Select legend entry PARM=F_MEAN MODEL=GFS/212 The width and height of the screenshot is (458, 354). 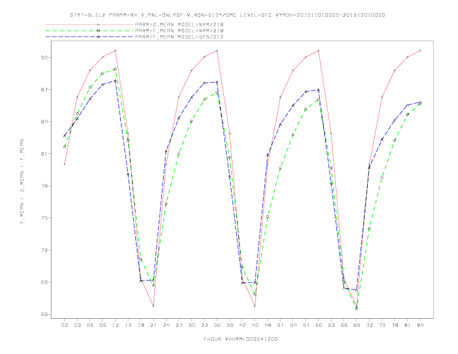[x=179, y=37]
